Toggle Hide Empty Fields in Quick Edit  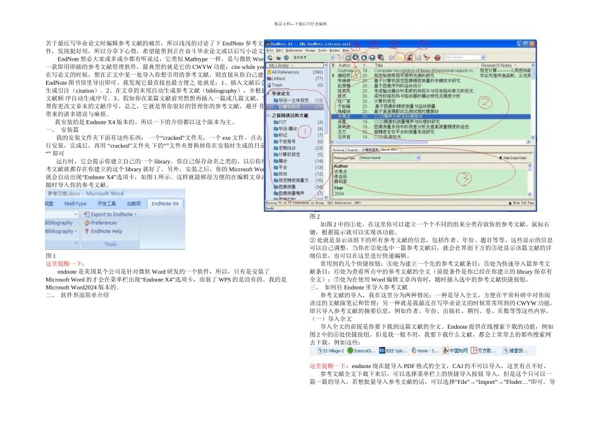pos(512,158)
